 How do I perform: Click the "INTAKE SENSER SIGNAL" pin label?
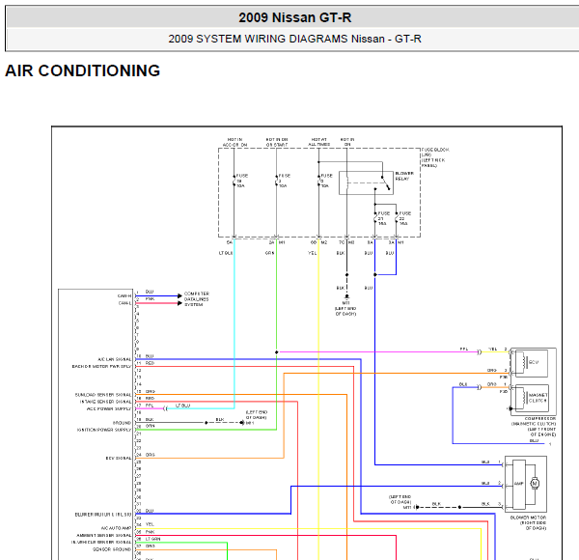coord(105,402)
